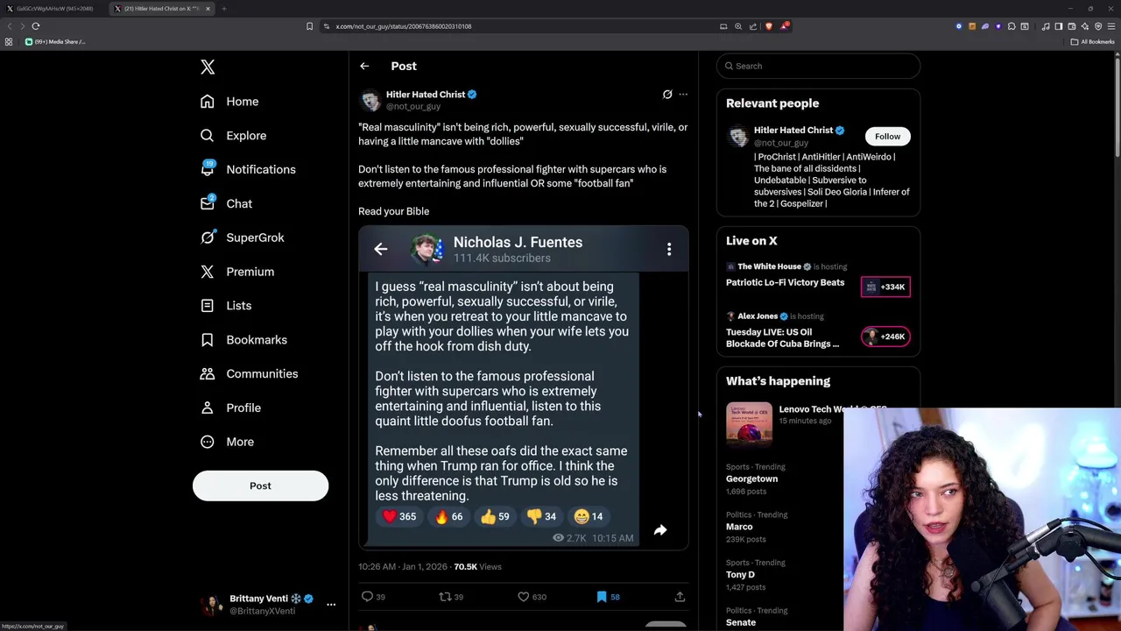The height and width of the screenshot is (631, 1121).
Task: Join The White House live Patriotic Lo-Fi Beats
Action: coord(785,282)
